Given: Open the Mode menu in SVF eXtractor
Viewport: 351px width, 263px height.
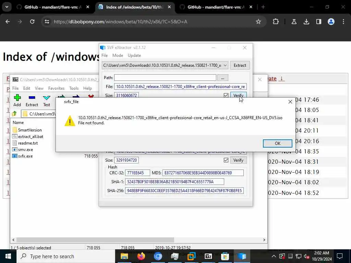Looking at the screenshot, I should coord(118,55).
